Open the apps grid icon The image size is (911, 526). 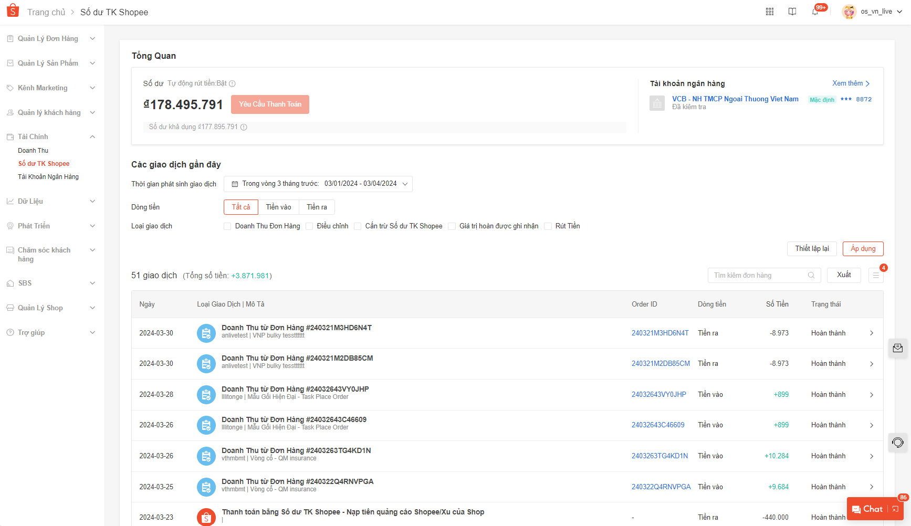[x=770, y=12]
